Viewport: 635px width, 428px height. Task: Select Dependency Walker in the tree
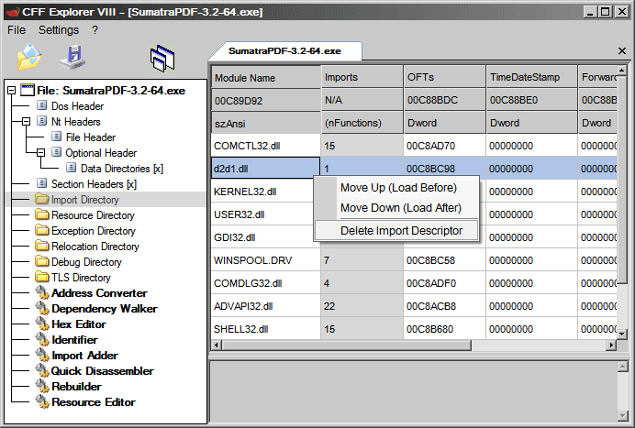pyautogui.click(x=105, y=309)
